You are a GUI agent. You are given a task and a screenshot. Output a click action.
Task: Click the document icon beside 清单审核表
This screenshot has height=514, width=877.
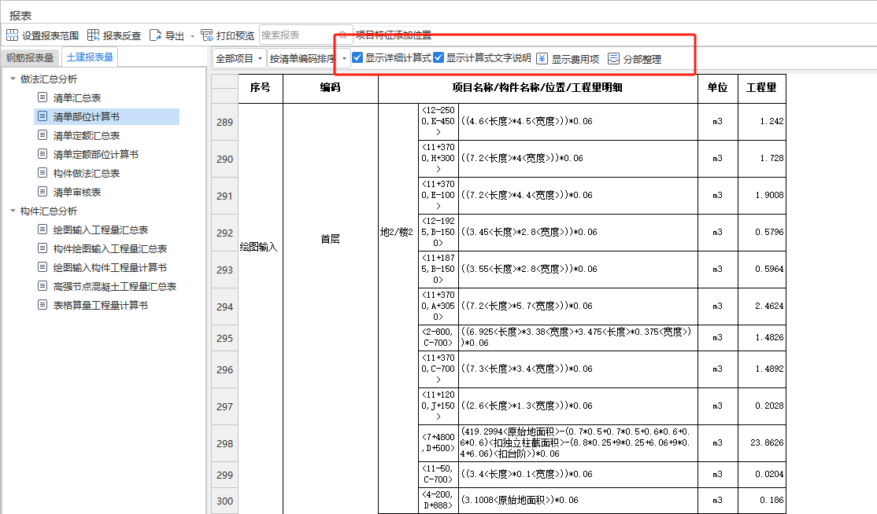(43, 192)
